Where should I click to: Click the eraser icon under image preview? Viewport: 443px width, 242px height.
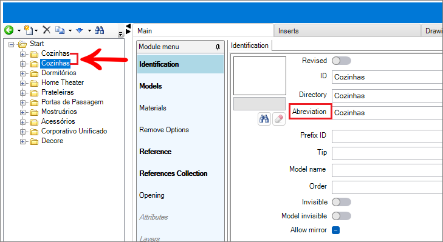click(279, 119)
